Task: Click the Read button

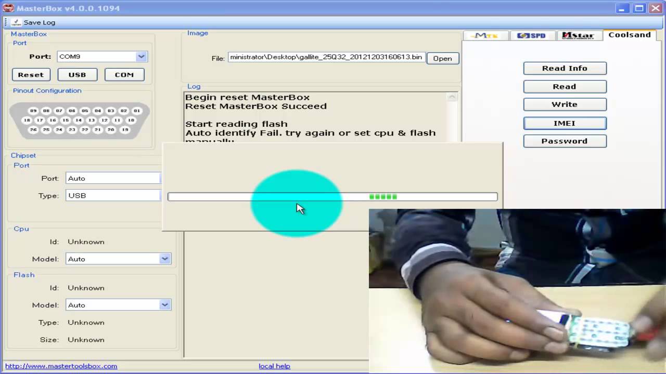Action: click(565, 86)
